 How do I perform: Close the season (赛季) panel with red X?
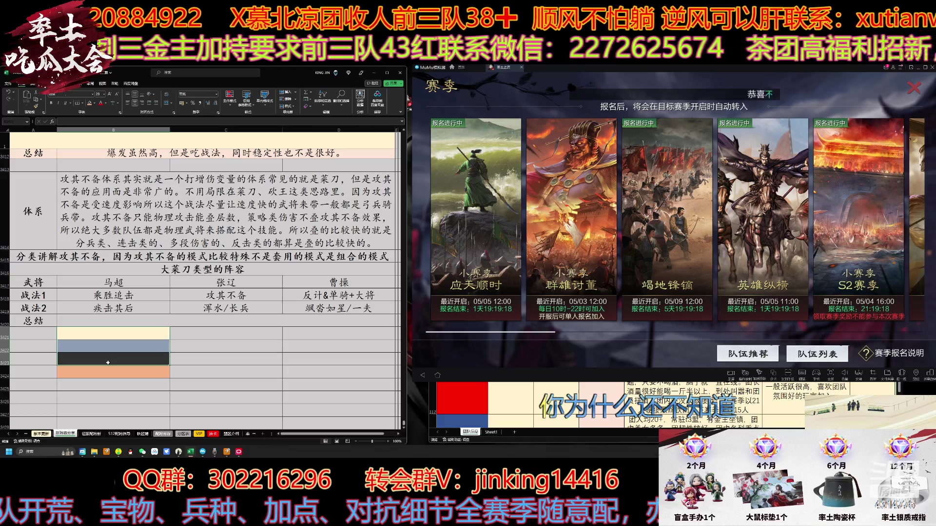[914, 88]
